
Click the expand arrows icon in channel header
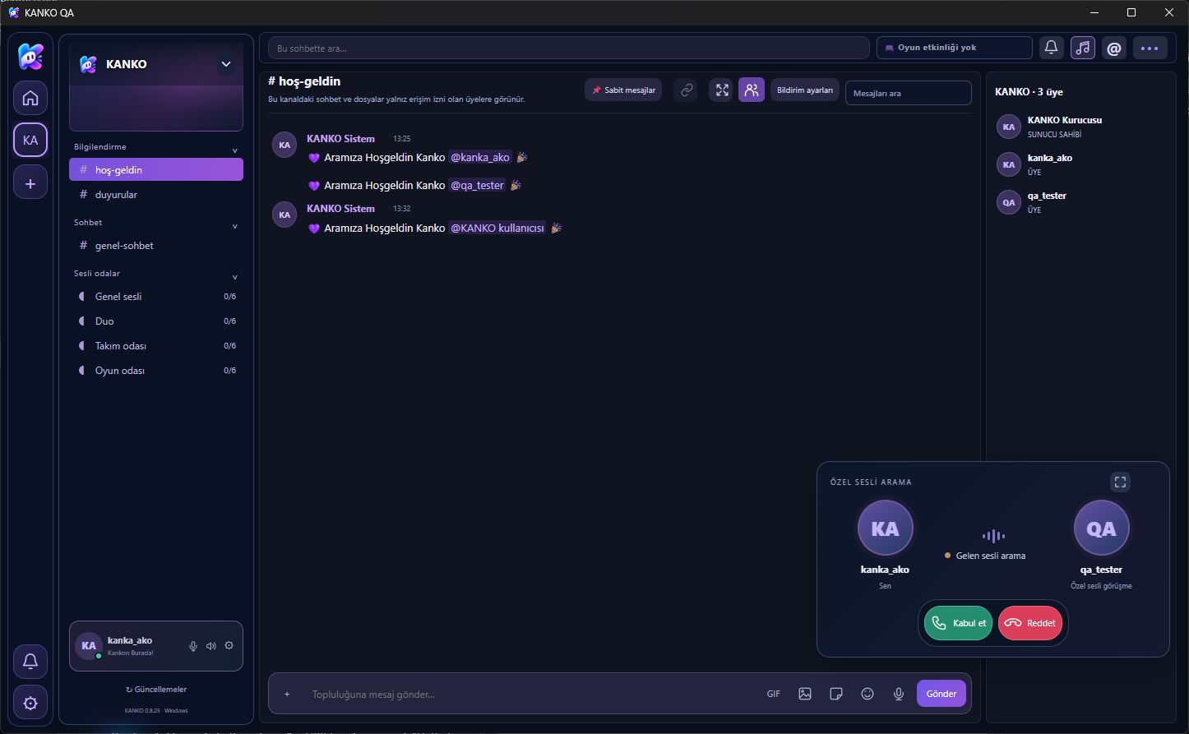(721, 90)
